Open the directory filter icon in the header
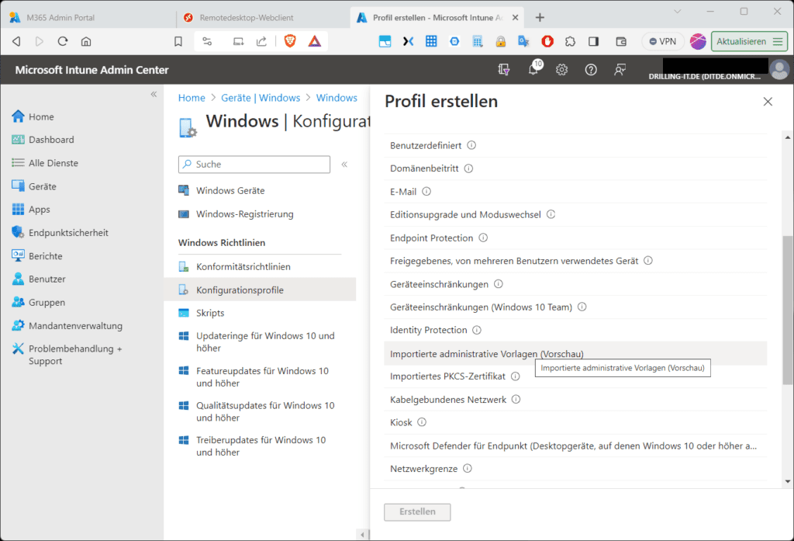Screen dimensions: 794x541 [503, 69]
